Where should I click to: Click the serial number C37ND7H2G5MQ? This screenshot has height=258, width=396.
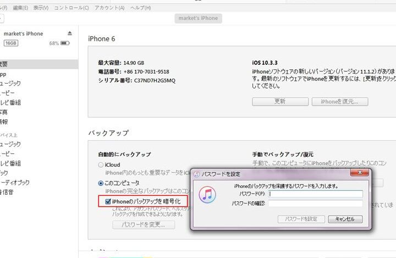point(155,81)
